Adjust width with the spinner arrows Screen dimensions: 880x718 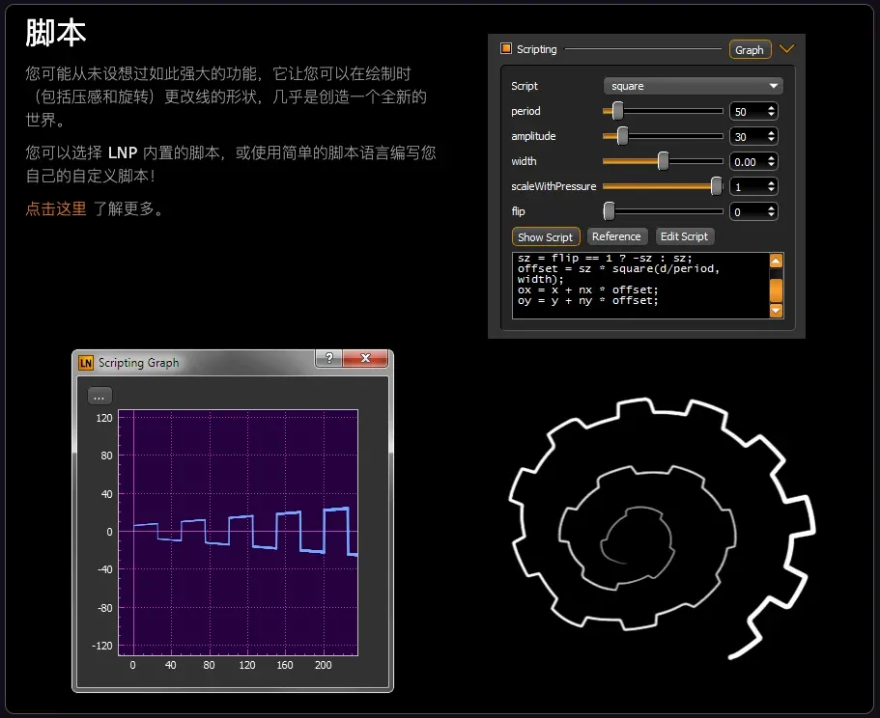(x=772, y=161)
